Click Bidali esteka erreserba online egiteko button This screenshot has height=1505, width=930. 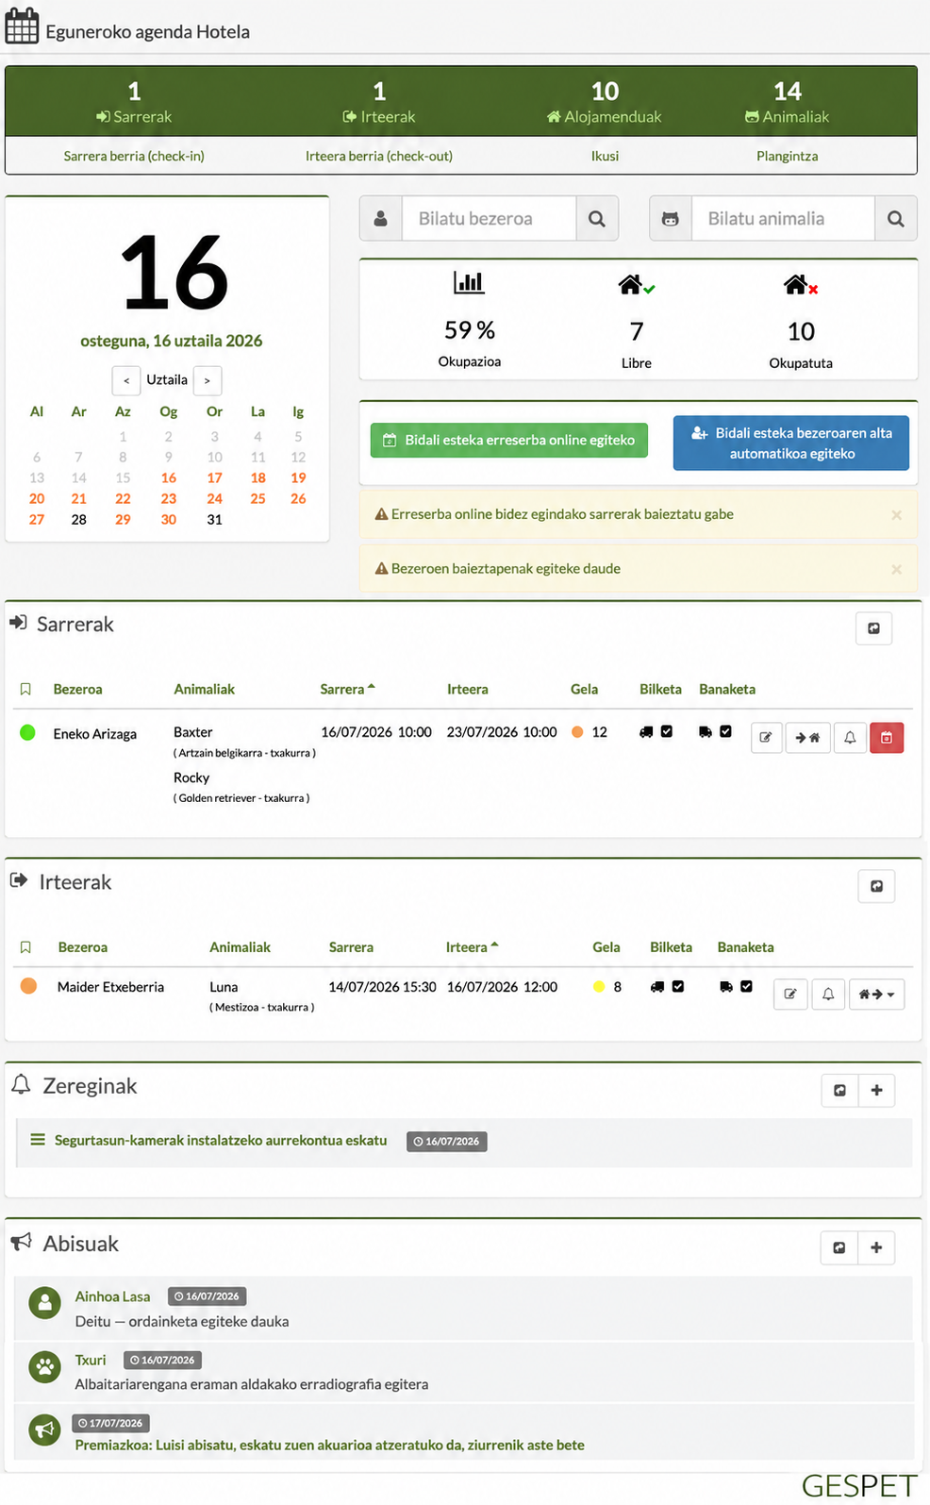509,440
